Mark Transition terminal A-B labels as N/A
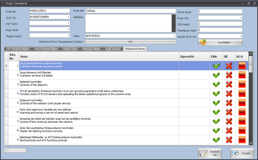 [242, 75]
